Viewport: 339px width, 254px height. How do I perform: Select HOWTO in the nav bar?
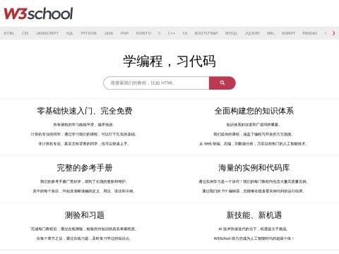[x=143, y=33]
